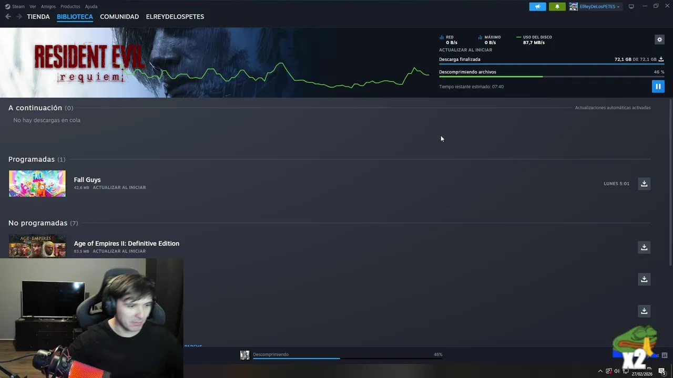Viewport: 673px width, 378px height.
Task: Pause the Resident Evil Requiem update
Action: coord(658,86)
